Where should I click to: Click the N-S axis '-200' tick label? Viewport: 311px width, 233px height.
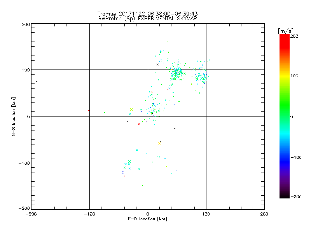tap(24, 208)
